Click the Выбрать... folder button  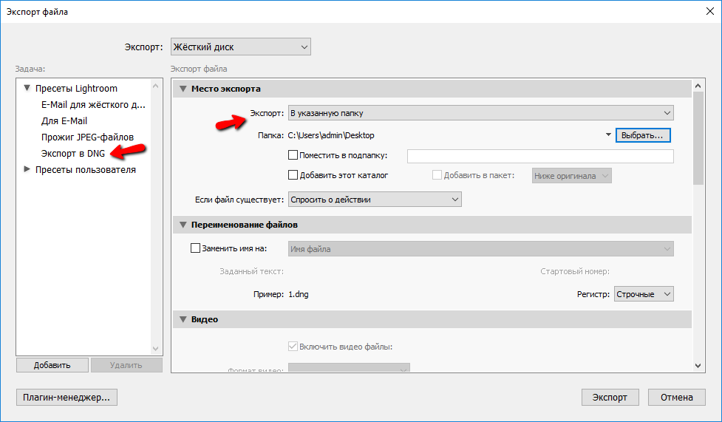(x=643, y=136)
